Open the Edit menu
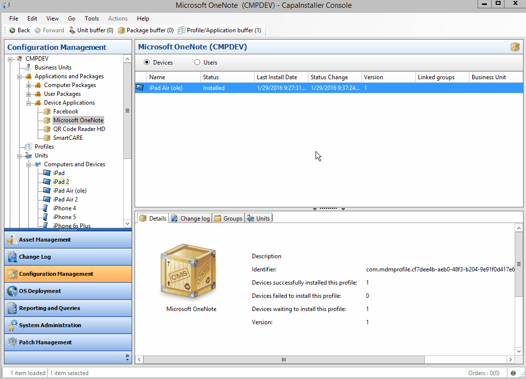This screenshot has height=379, width=526. pyautogui.click(x=32, y=19)
